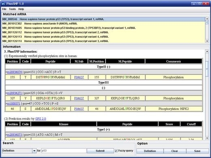
Task: Open the Definition search type dropdown
Action: [19, 151]
